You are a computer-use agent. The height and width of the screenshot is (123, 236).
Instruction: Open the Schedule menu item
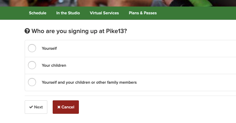pos(37,13)
